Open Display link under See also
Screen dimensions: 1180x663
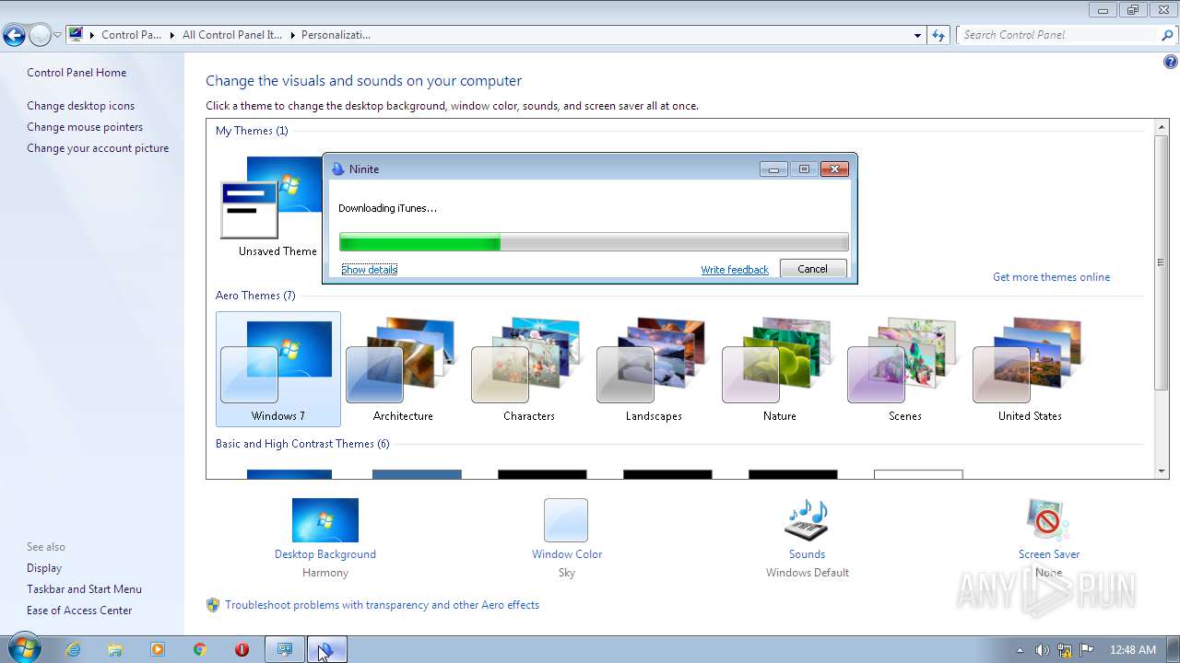click(44, 568)
